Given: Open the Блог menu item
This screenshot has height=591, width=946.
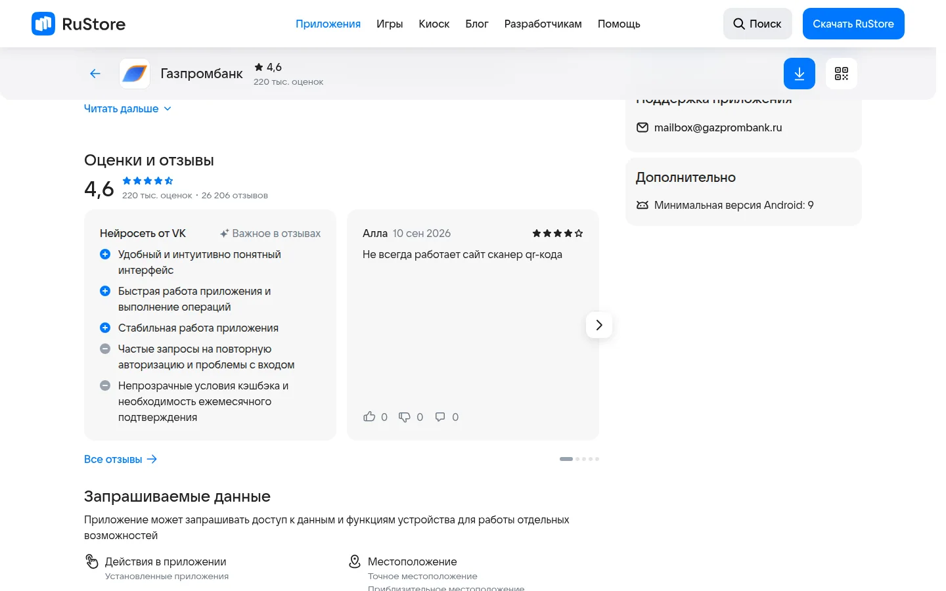Looking at the screenshot, I should coord(477,24).
